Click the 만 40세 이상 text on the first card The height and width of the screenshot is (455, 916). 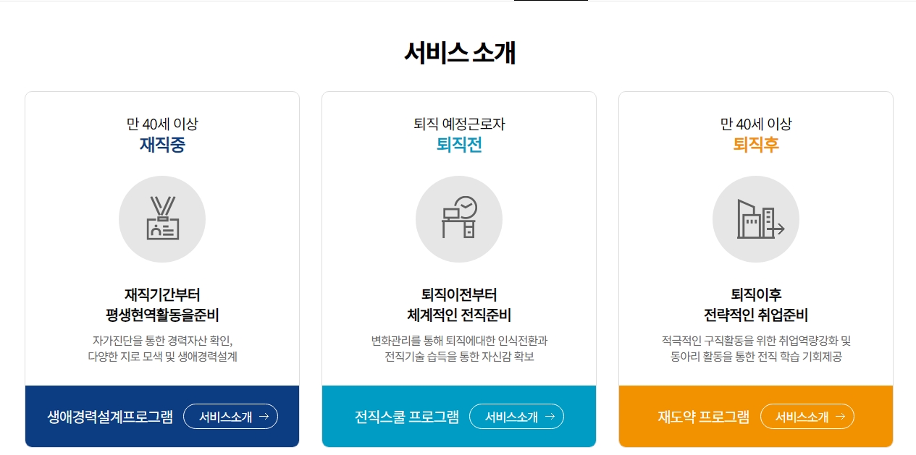tap(162, 123)
